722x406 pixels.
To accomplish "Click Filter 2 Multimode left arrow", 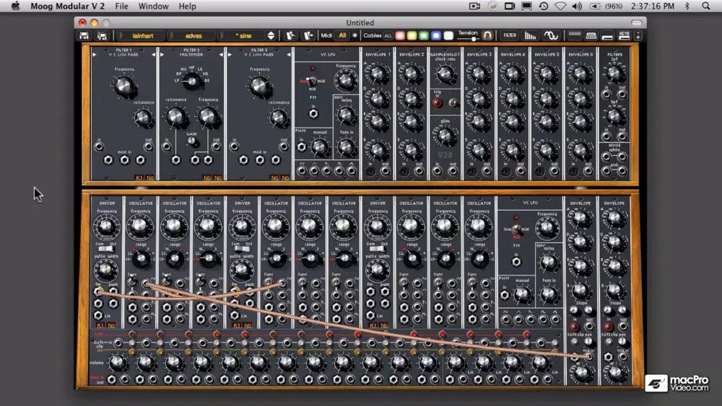I will [162, 54].
